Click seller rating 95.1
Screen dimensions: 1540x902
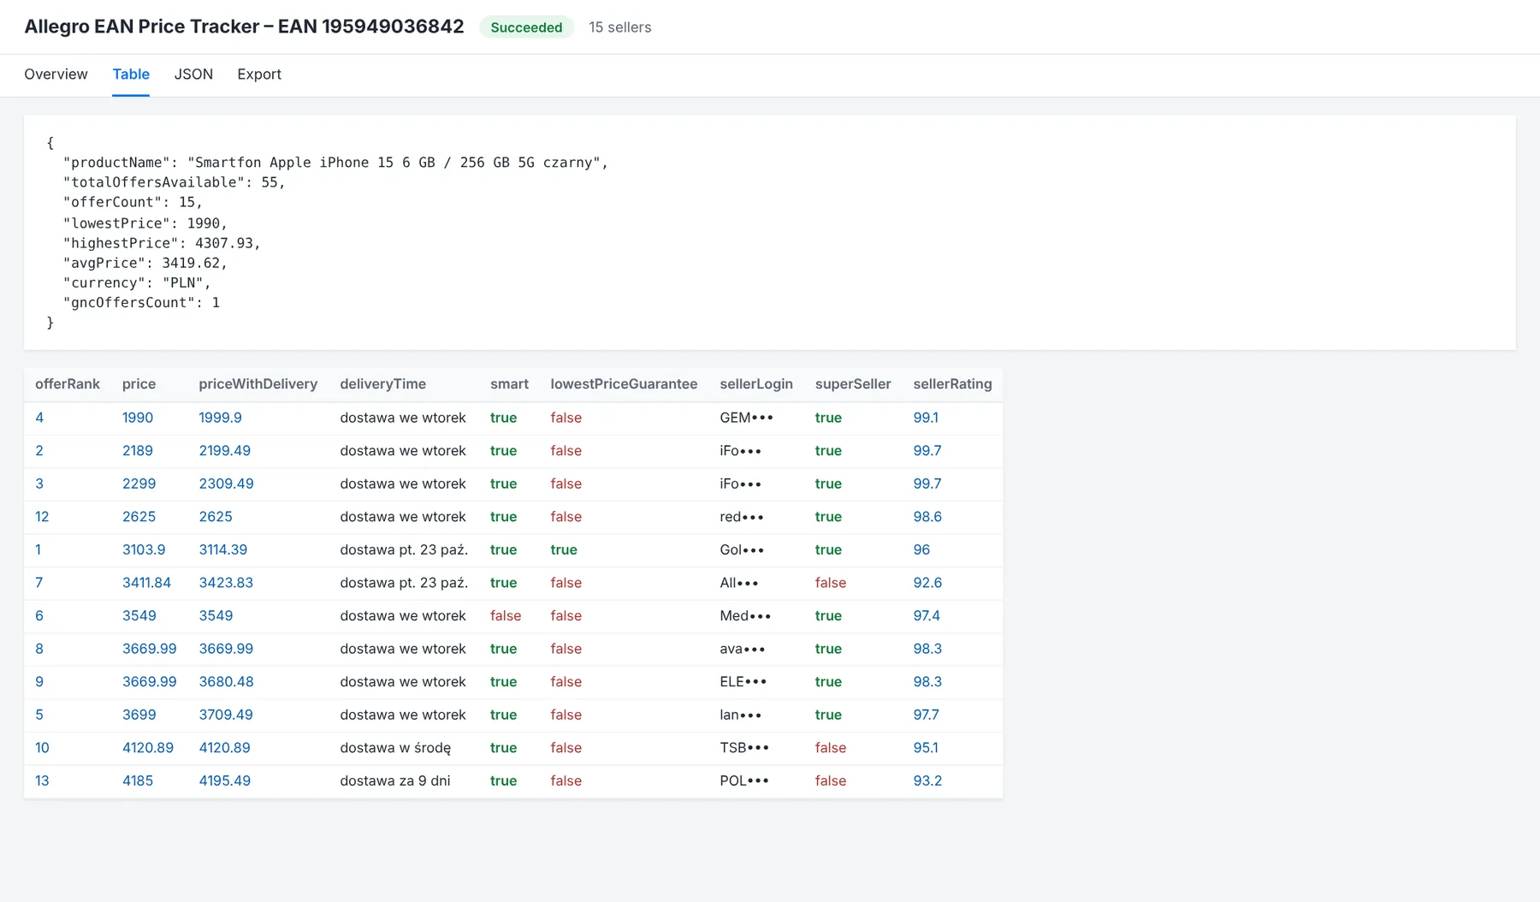(x=926, y=748)
